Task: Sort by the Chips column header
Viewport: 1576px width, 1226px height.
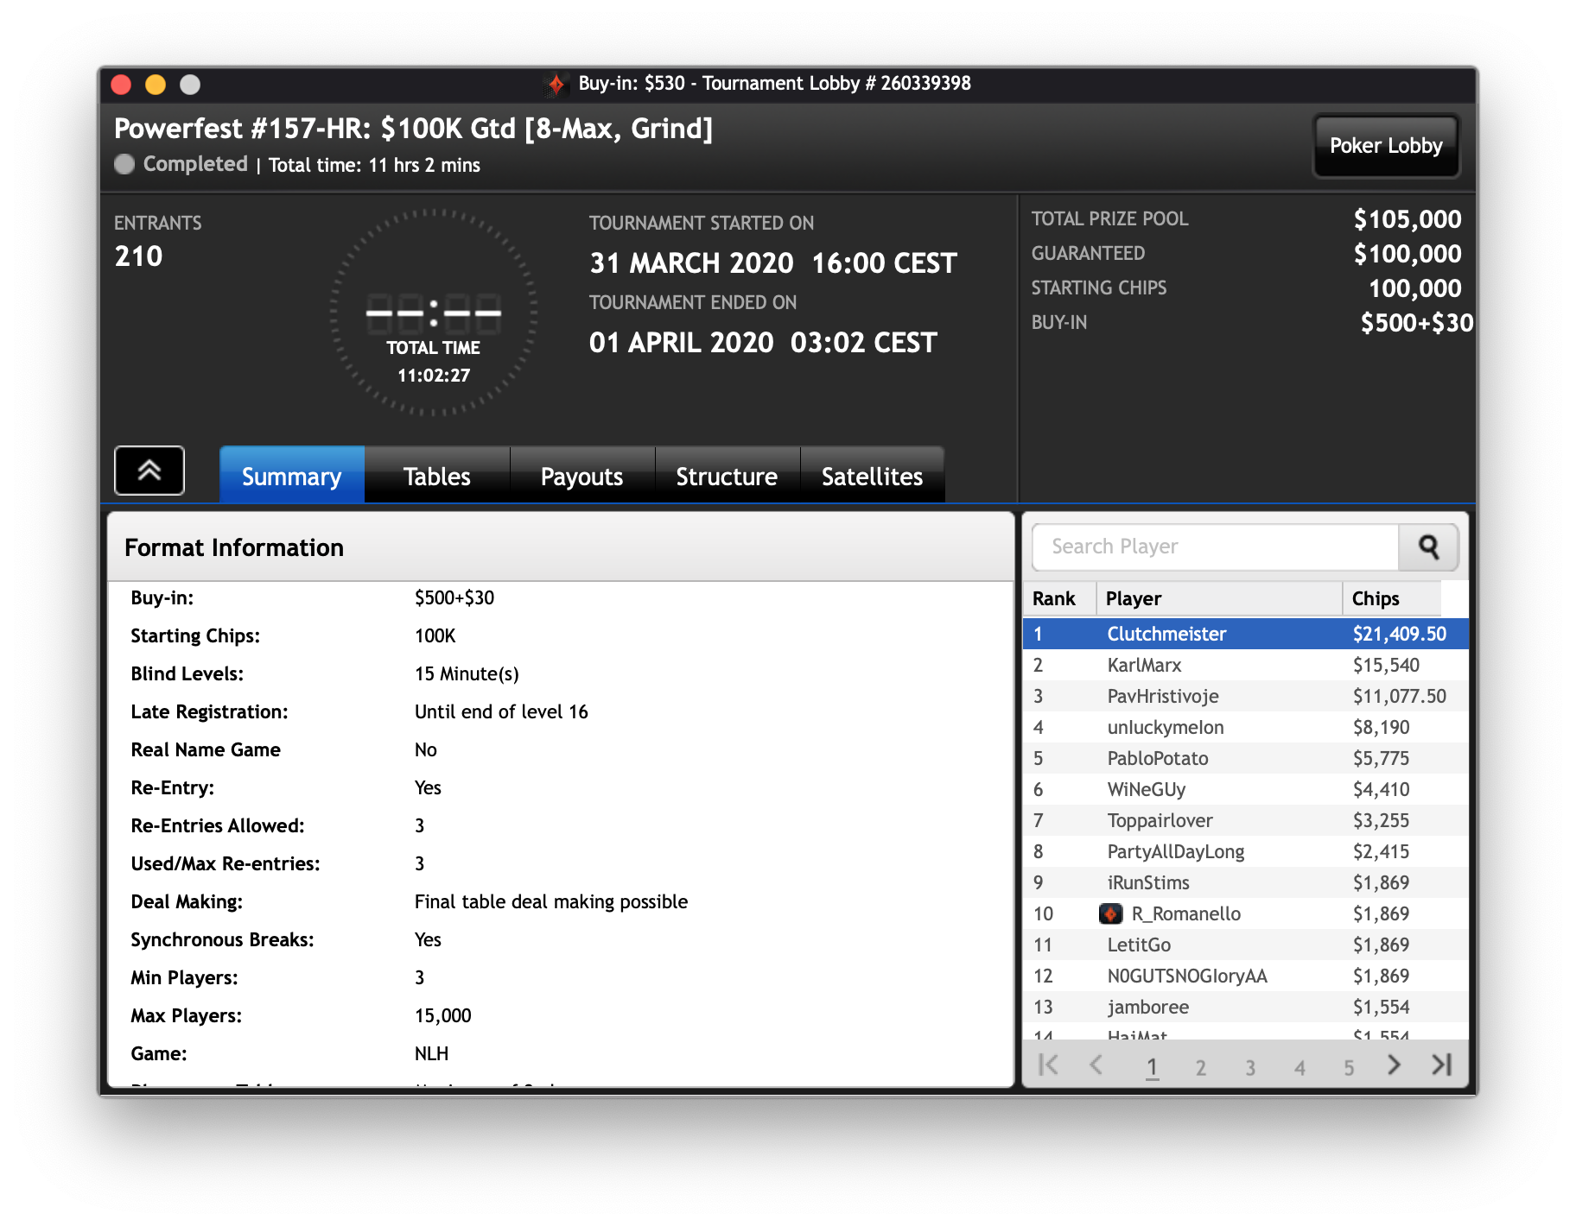Action: (1391, 598)
